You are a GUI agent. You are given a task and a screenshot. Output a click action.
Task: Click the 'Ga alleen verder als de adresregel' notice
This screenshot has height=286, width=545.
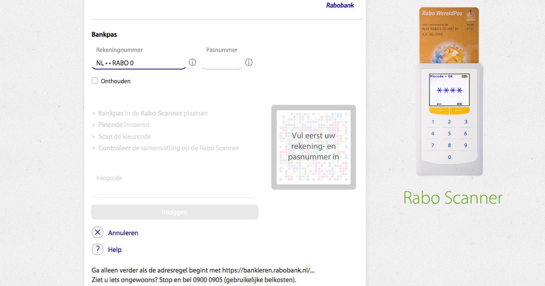click(203, 271)
